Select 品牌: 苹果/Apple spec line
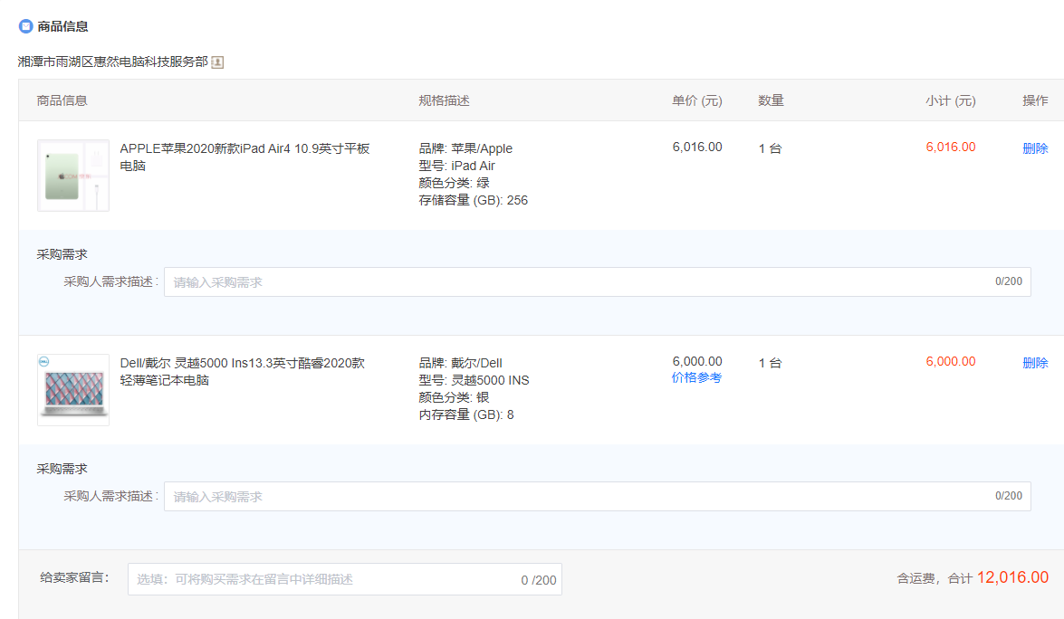Screen dimensions: 1064x619 [x=465, y=148]
